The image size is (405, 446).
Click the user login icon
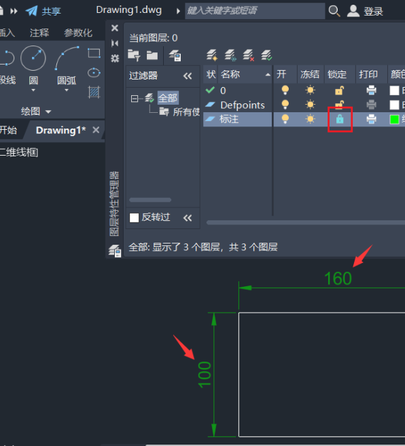(x=353, y=11)
